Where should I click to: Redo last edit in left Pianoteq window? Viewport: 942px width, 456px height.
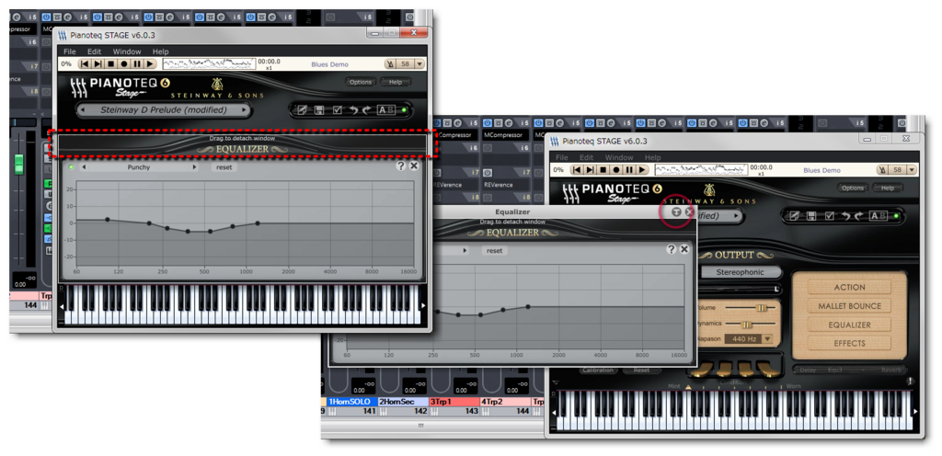pyautogui.click(x=366, y=109)
